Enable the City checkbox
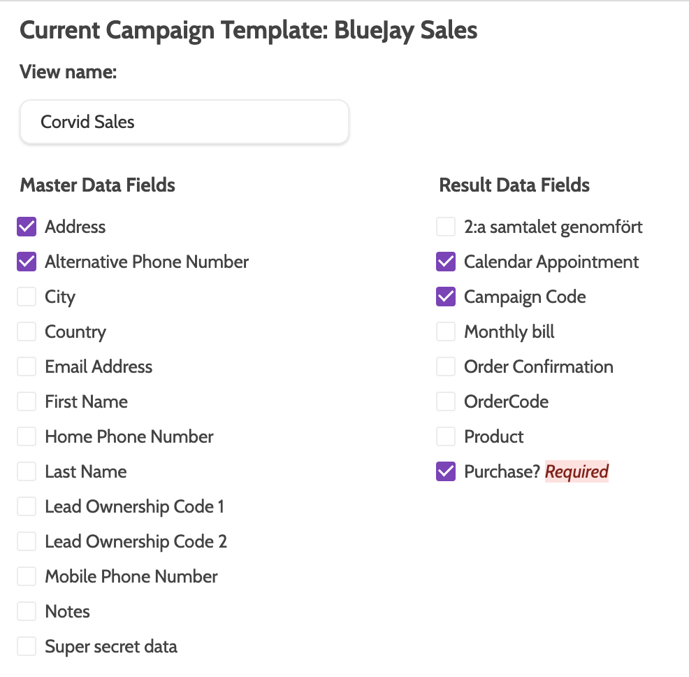 pos(27,297)
